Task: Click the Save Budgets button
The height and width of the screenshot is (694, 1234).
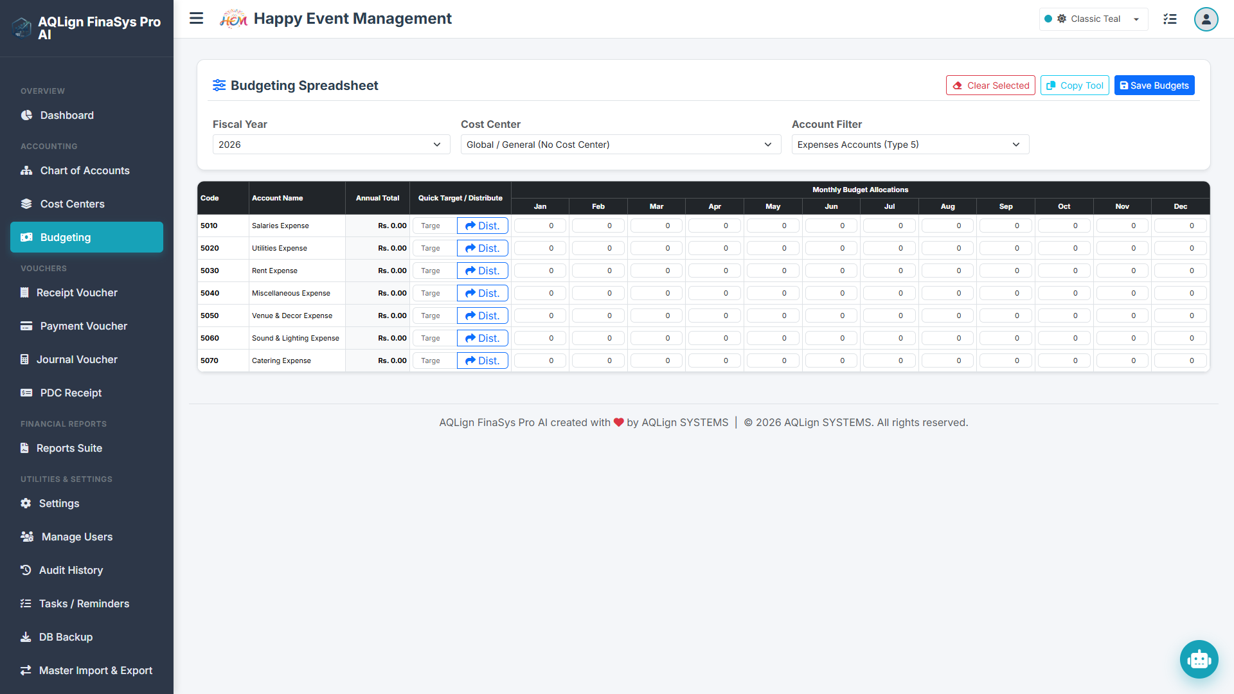Action: click(x=1154, y=85)
